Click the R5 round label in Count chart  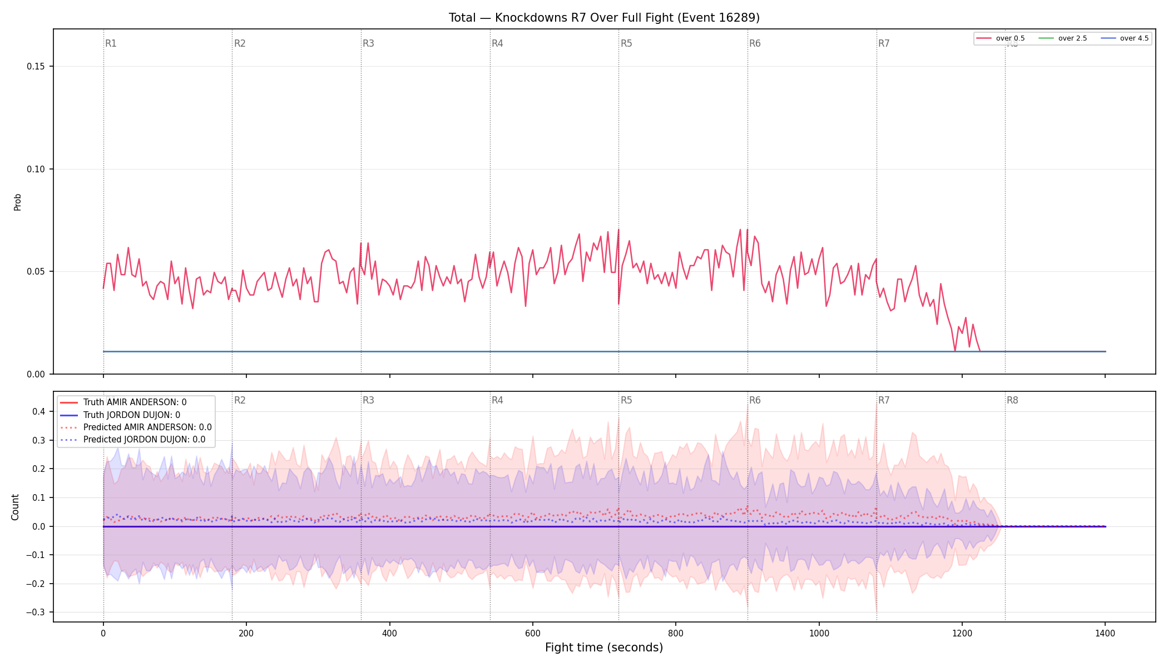pos(626,400)
